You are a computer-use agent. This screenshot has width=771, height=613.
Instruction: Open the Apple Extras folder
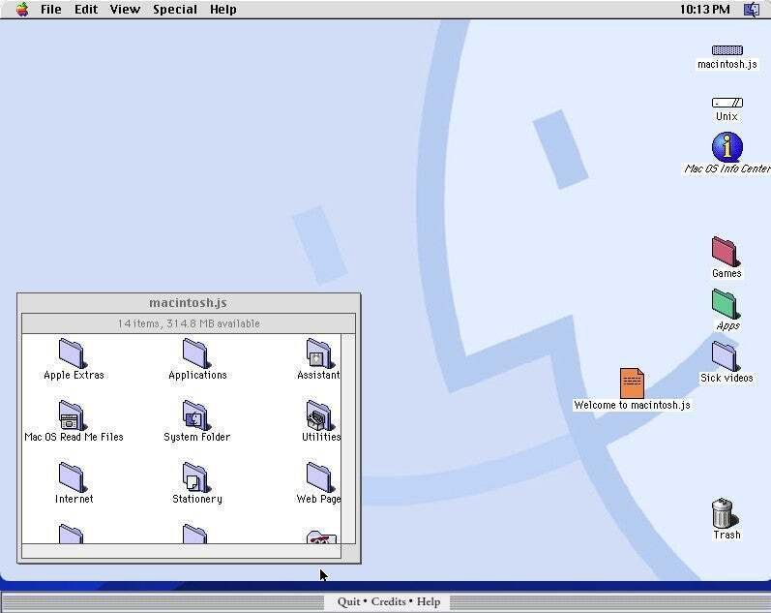(x=73, y=353)
